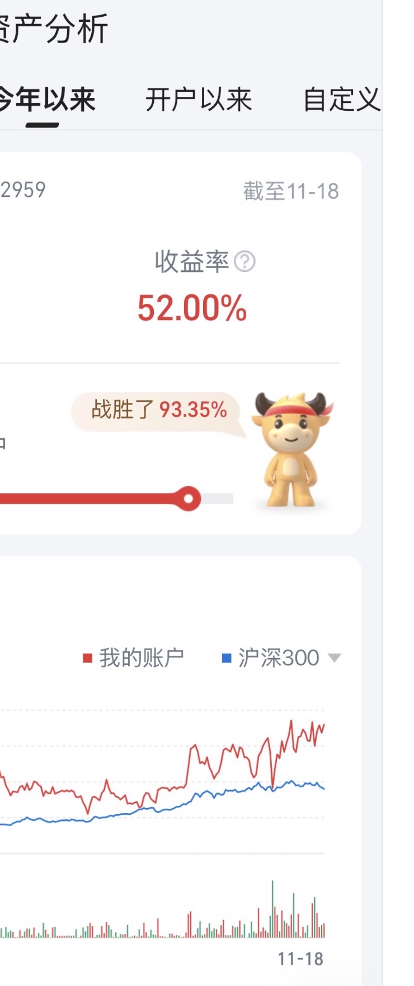
Task: Click the red account line's latest peak
Action: pyautogui.click(x=291, y=722)
